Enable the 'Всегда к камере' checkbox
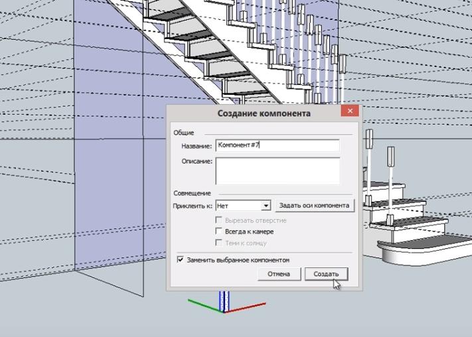Viewport: 472px width, 337px height. (219, 232)
